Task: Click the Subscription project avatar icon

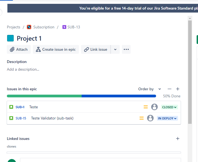Action: [29, 27]
